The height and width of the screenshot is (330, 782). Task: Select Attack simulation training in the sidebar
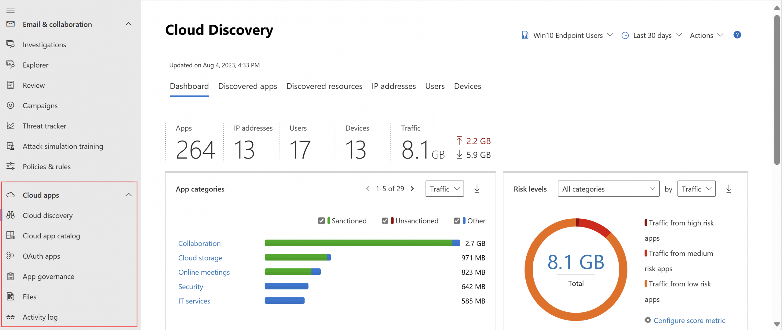[x=63, y=146]
